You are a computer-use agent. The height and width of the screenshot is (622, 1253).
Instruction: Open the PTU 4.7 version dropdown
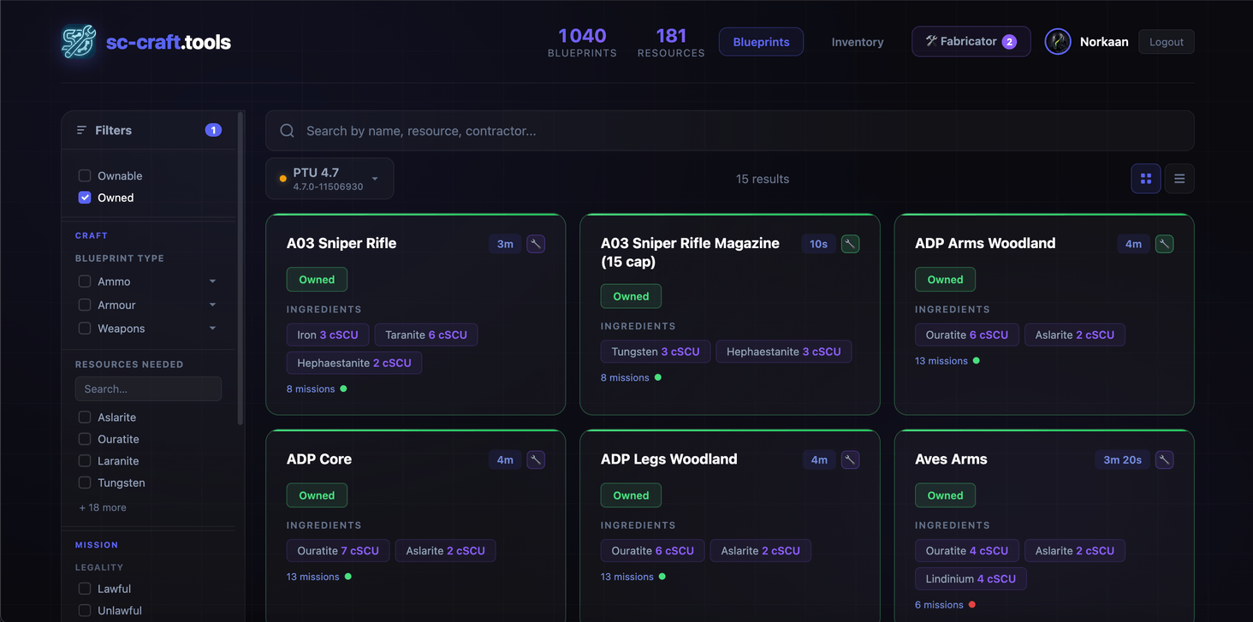[x=330, y=179]
